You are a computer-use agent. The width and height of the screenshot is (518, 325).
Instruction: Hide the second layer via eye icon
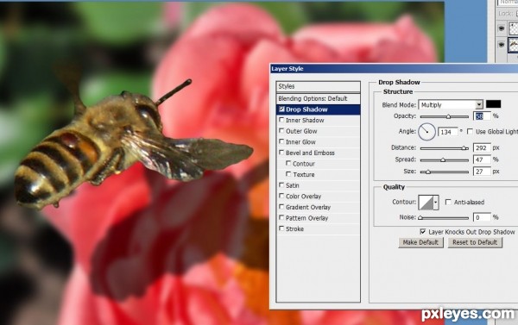pos(501,45)
